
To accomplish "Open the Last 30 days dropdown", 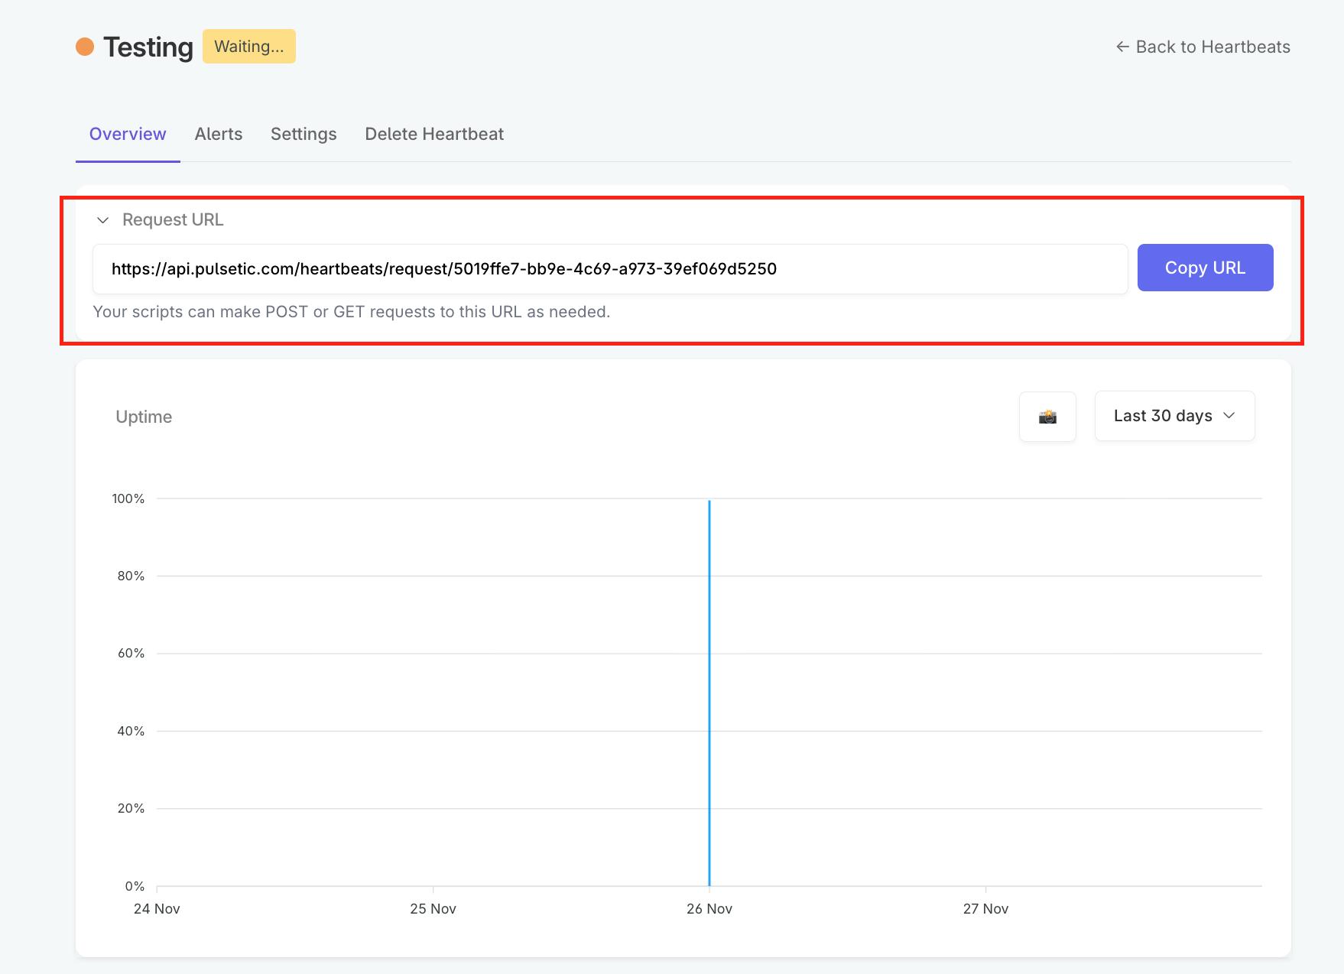I will 1174,416.
